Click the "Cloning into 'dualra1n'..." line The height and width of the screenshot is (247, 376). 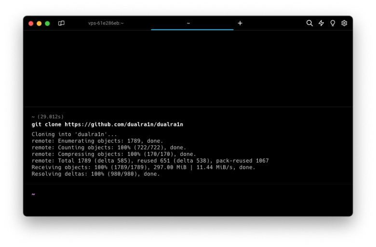coord(74,134)
